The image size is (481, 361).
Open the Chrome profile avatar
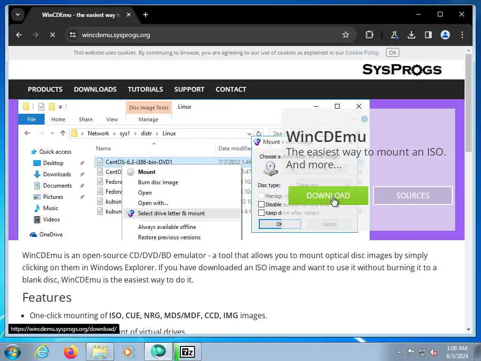point(445,35)
